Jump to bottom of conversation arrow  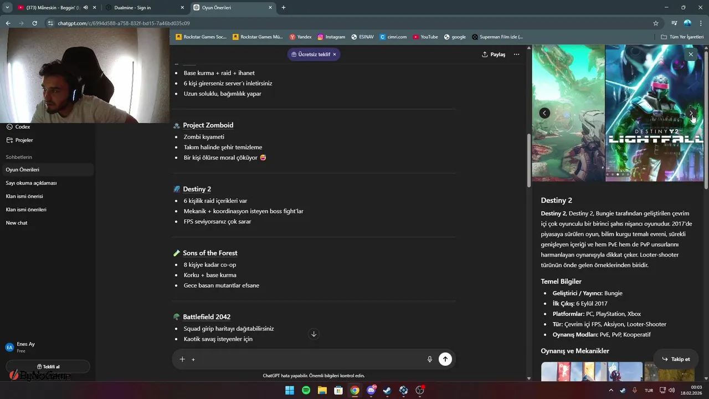point(314,334)
